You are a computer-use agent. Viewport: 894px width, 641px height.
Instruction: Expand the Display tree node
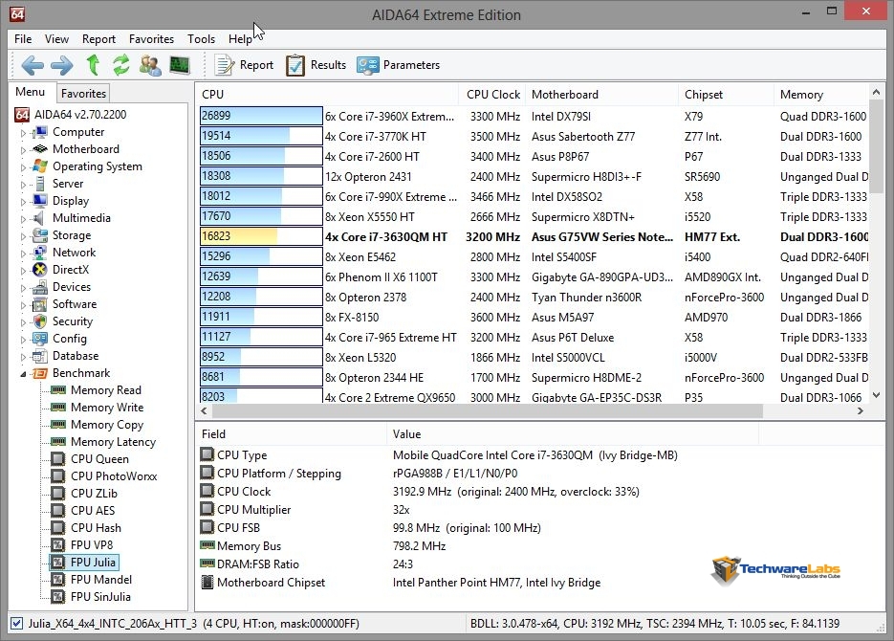(x=23, y=201)
